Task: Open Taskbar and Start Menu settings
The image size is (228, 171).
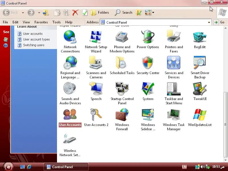Action: coord(174,93)
